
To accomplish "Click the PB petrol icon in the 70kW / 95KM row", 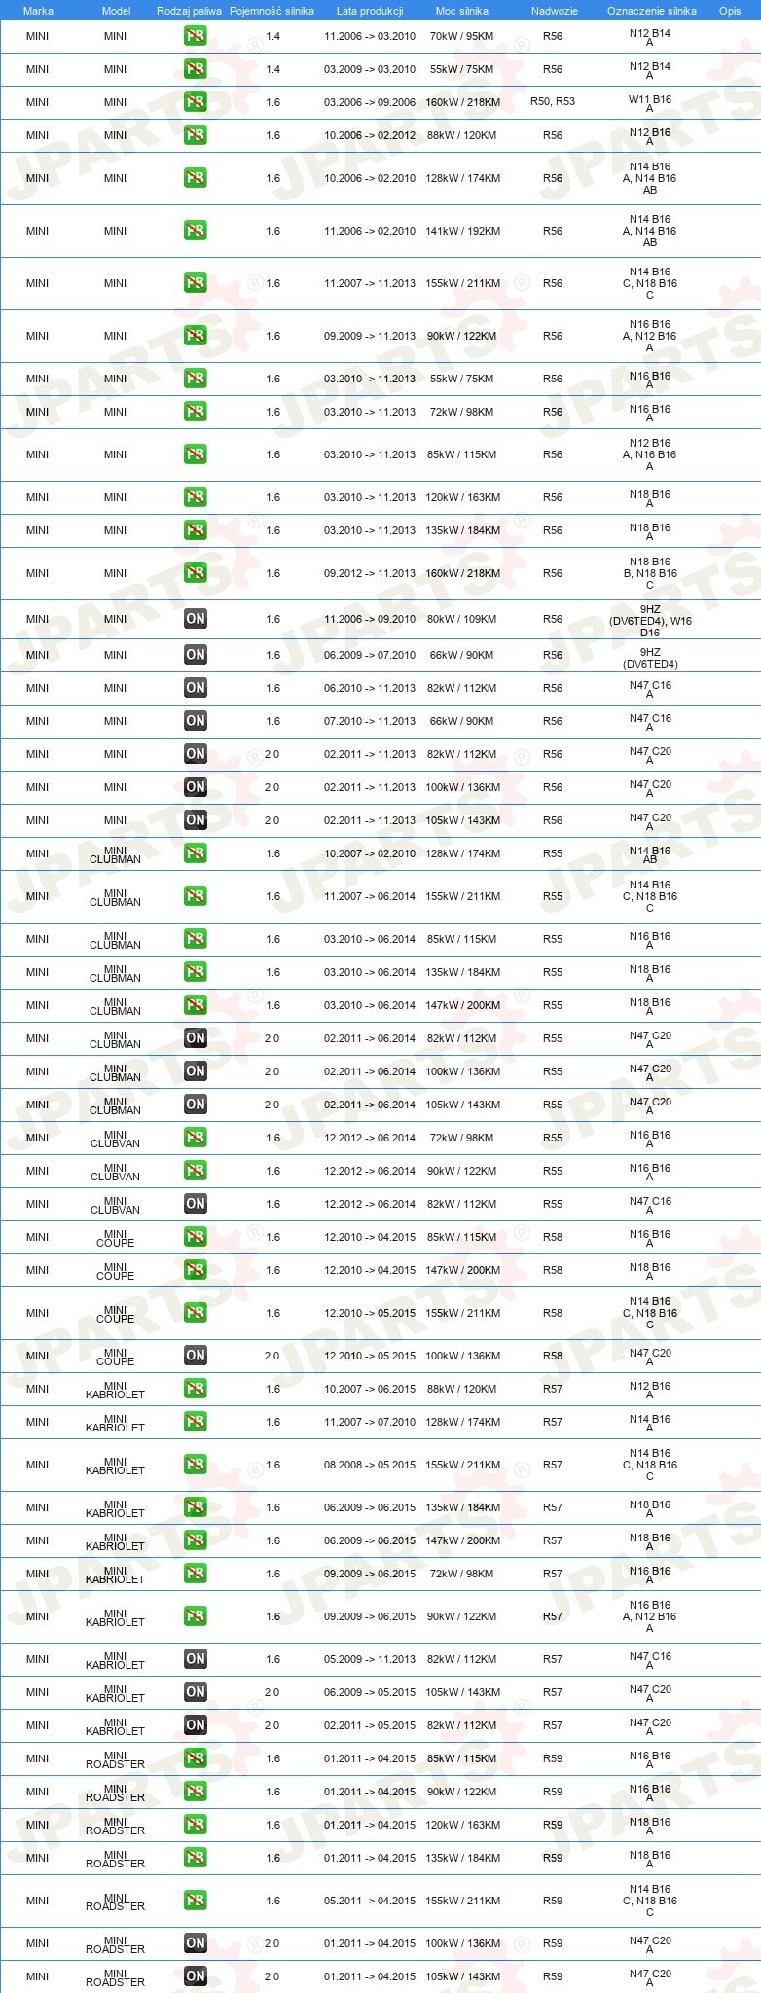I will pos(195,36).
